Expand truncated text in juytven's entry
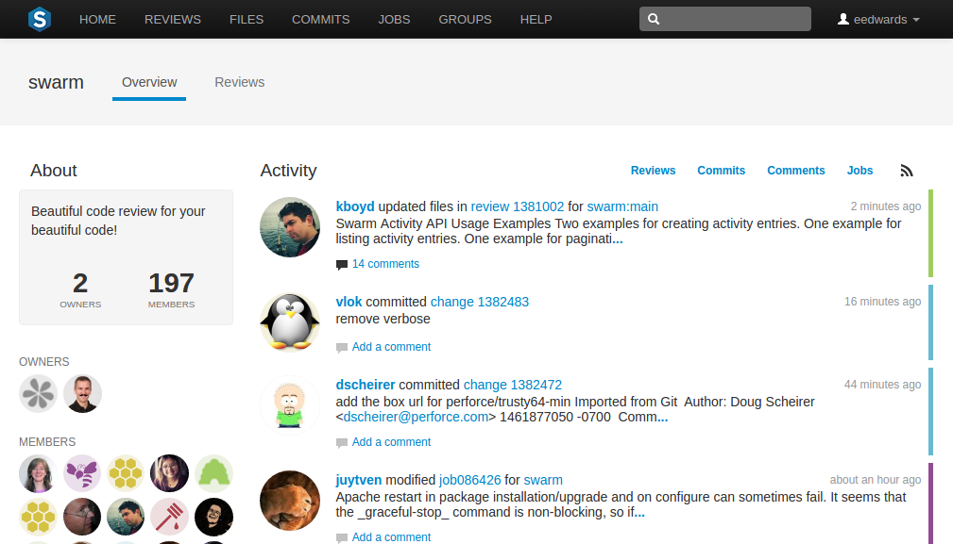Image resolution: width=953 pixels, height=544 pixels. click(x=639, y=513)
